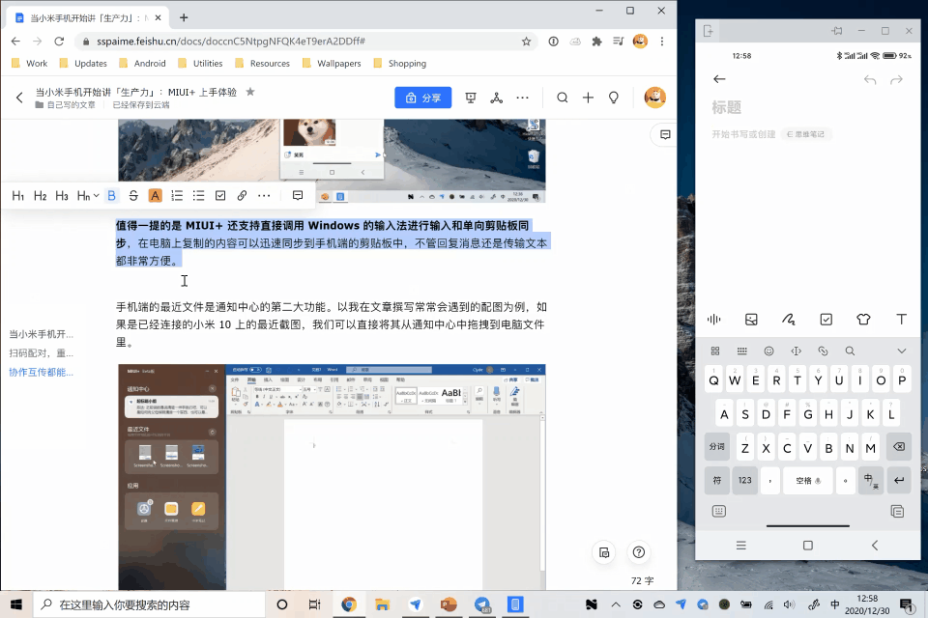This screenshot has height=618, width=928.
Task: Open the Chrome extensions puzzle icon
Action: pyautogui.click(x=596, y=42)
